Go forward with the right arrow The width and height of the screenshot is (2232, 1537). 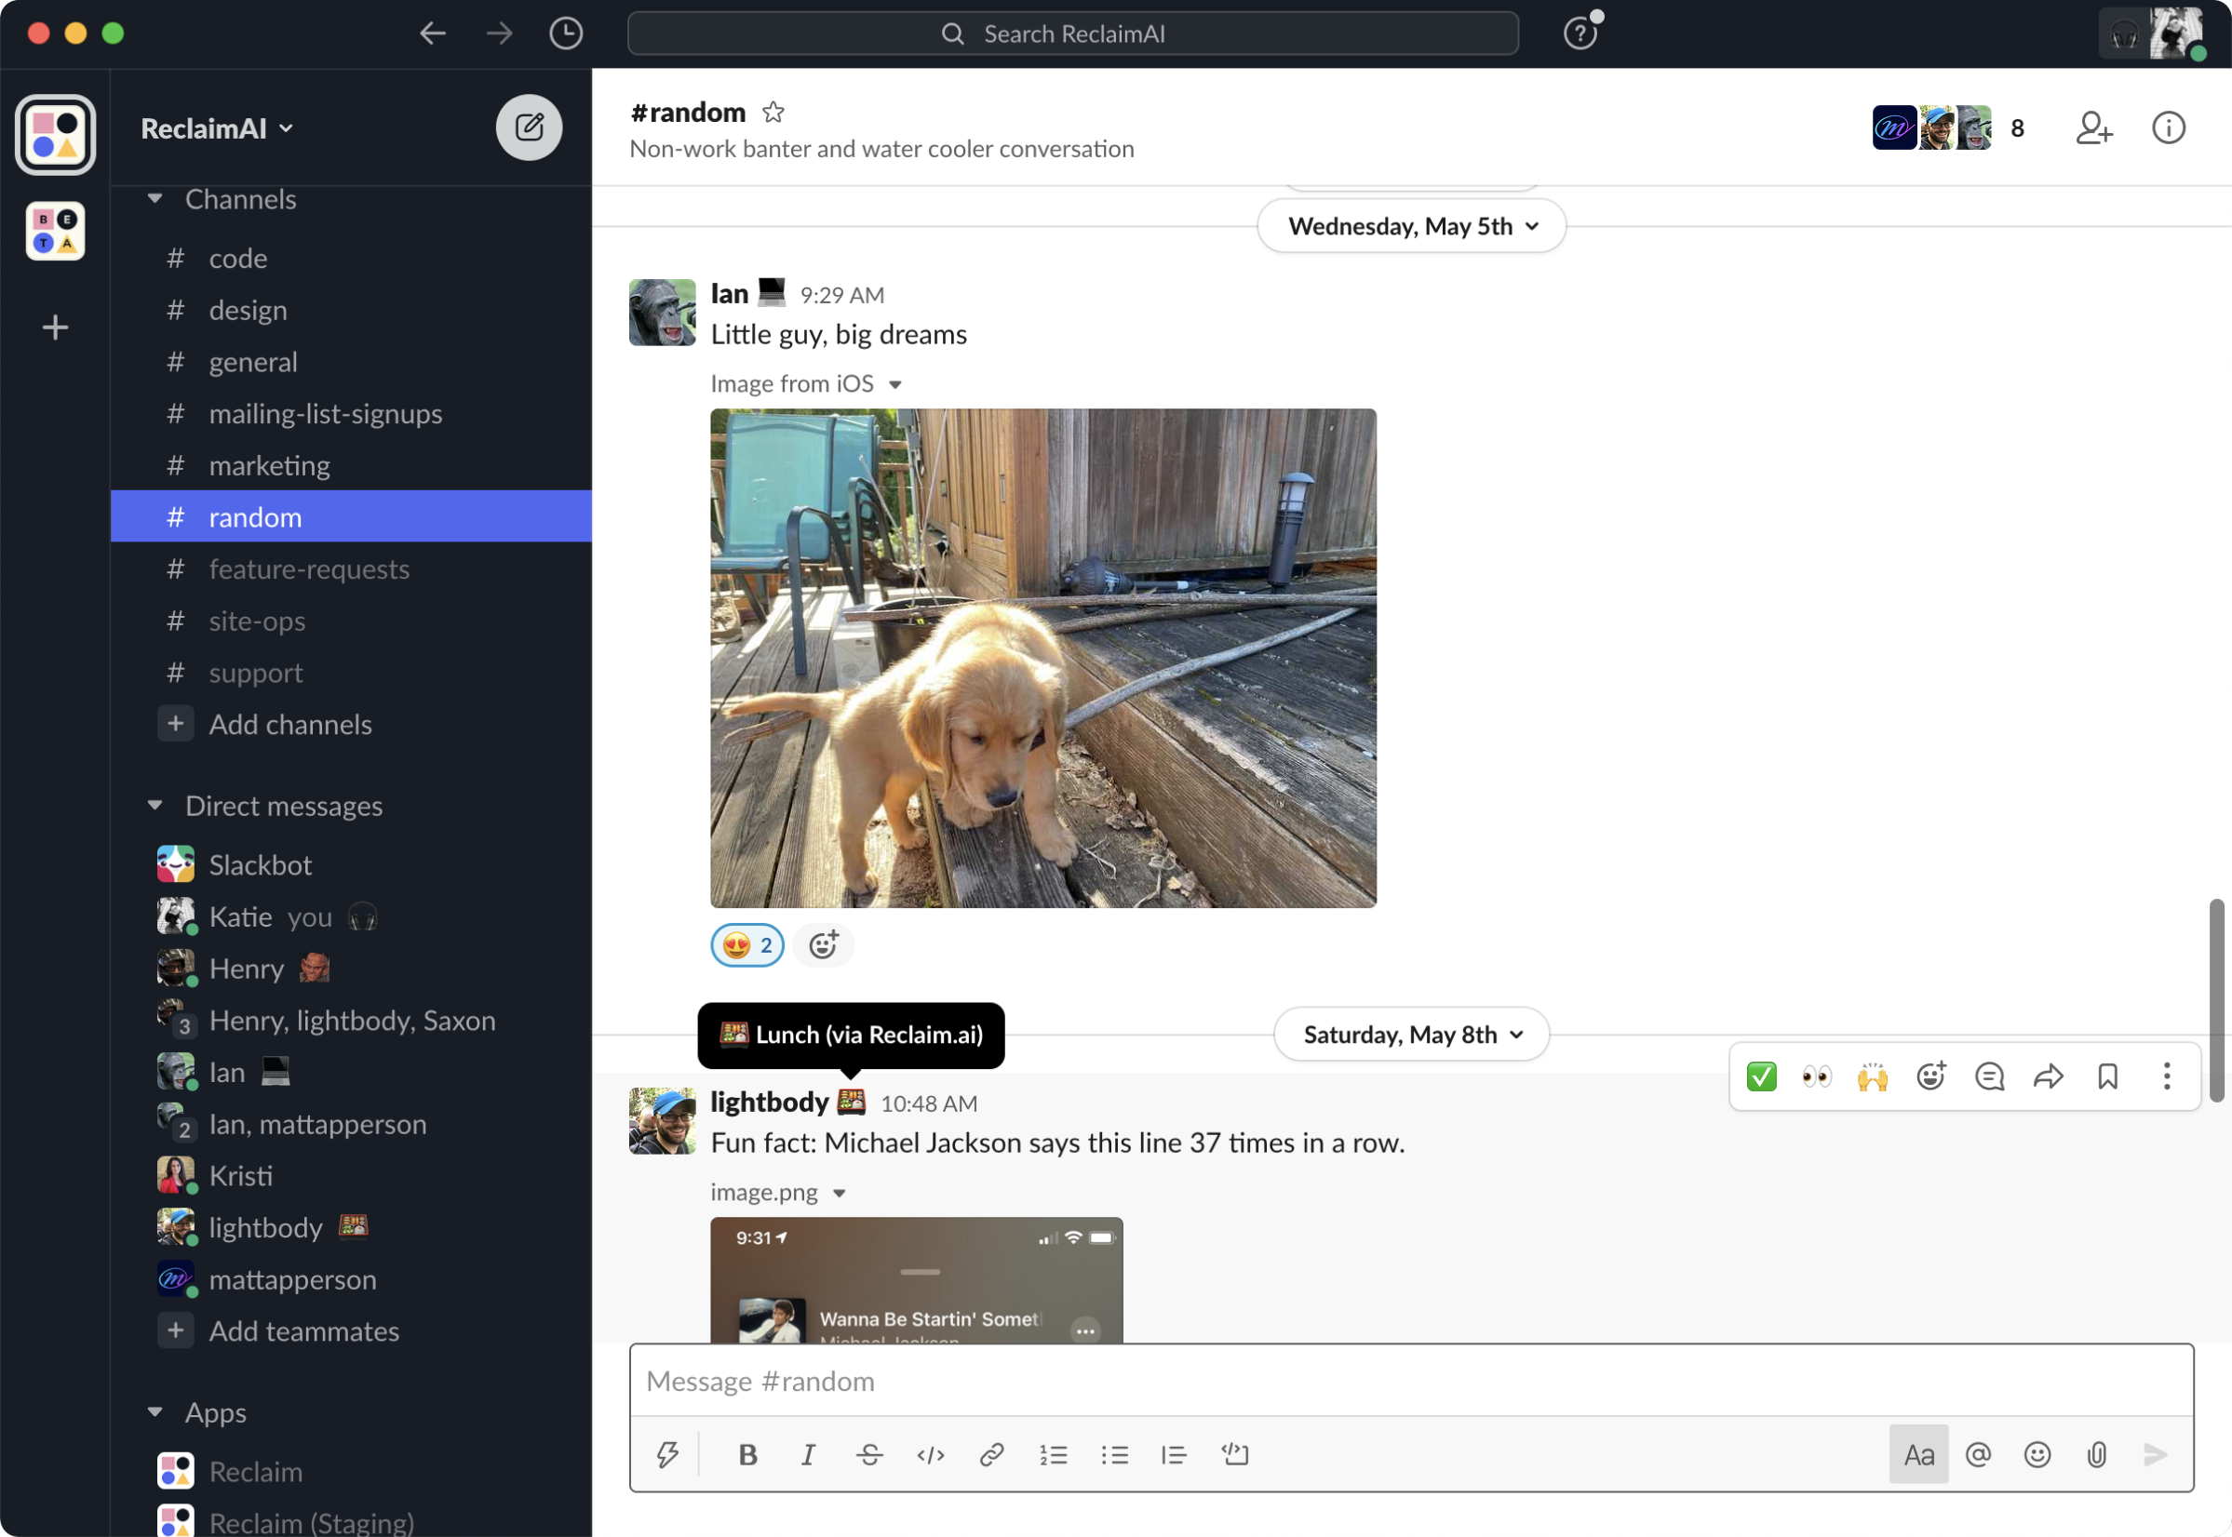(x=499, y=33)
